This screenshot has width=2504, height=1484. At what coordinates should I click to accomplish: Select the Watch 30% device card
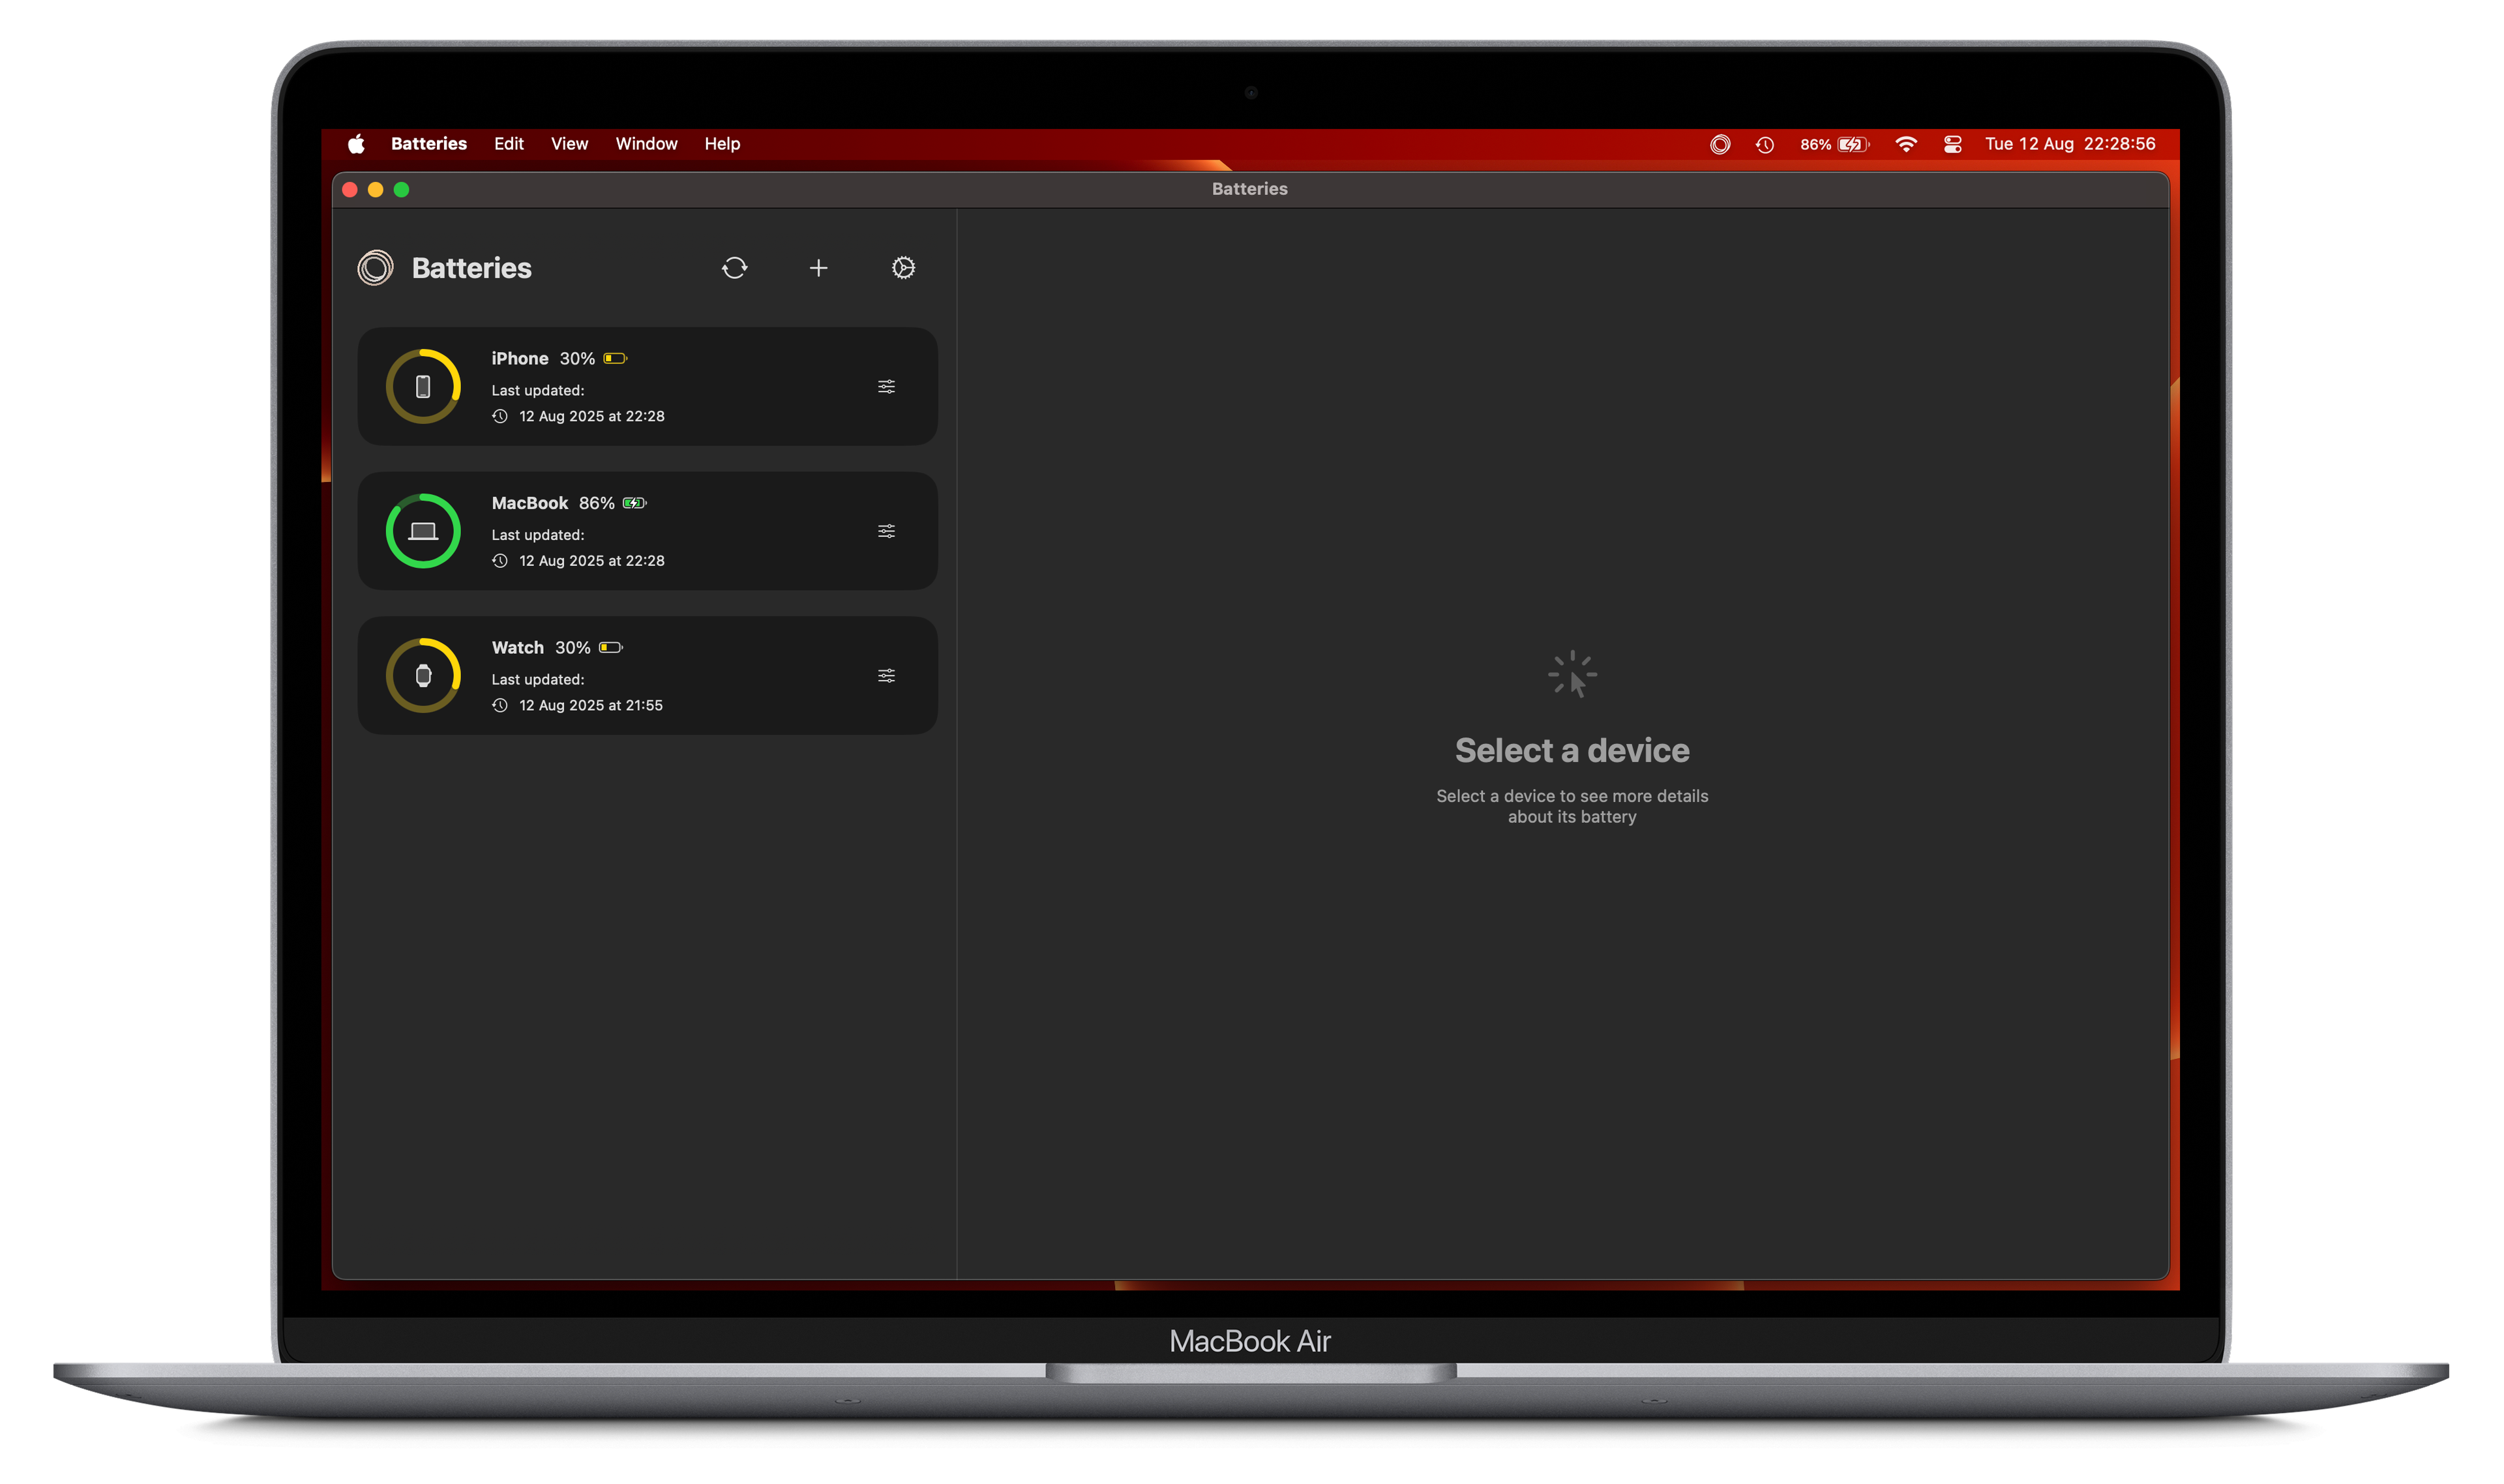coord(647,676)
